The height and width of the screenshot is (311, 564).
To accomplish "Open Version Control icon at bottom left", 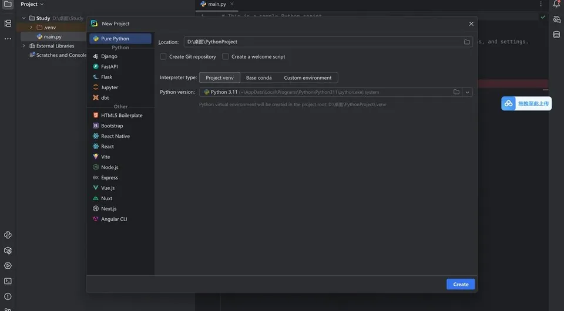I will [8, 309].
